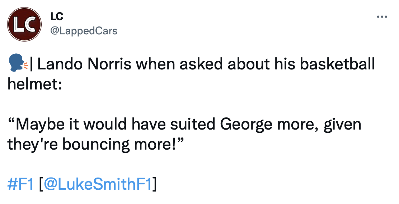Open the LC profile avatar
Viewport: 399px width, 204px height.
(24, 24)
